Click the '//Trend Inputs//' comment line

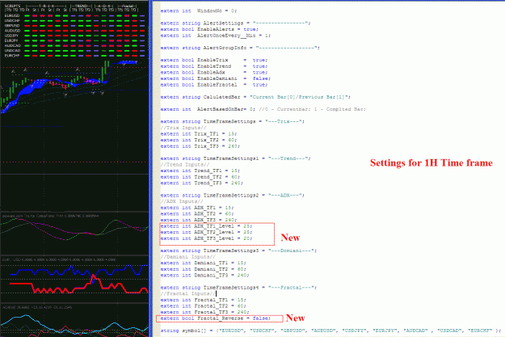pyautogui.click(x=185, y=165)
